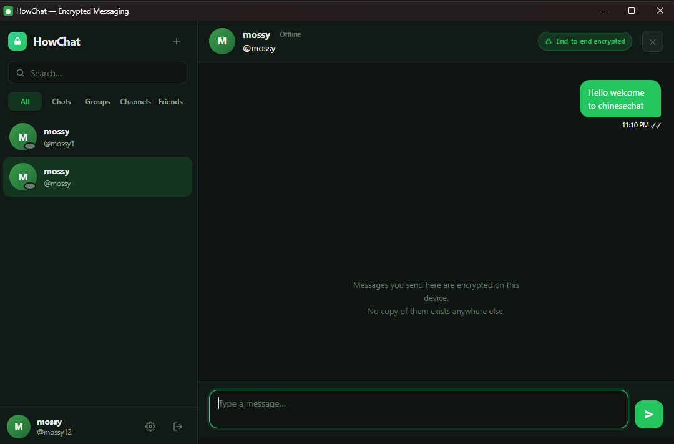Click into the Search box
The height and width of the screenshot is (444, 674).
(x=97, y=72)
